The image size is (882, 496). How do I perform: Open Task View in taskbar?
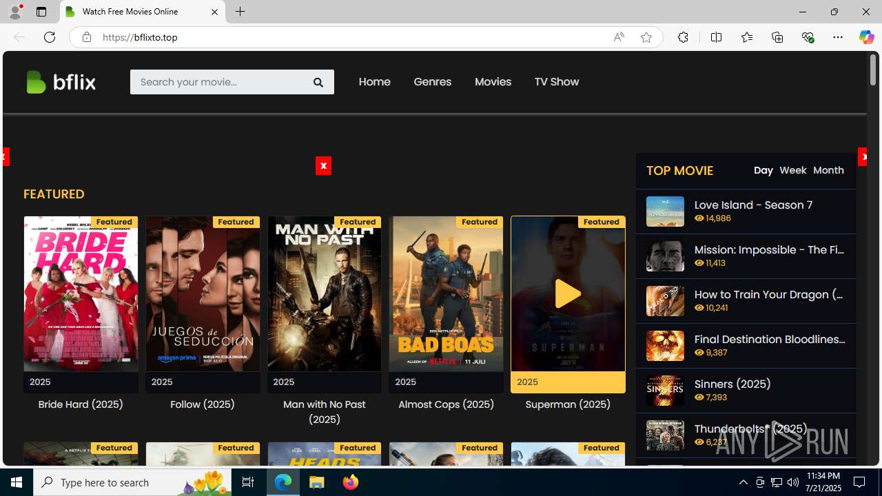(247, 482)
